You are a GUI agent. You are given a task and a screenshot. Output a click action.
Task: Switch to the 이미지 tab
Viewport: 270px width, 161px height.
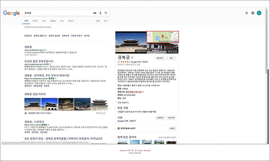35,21
